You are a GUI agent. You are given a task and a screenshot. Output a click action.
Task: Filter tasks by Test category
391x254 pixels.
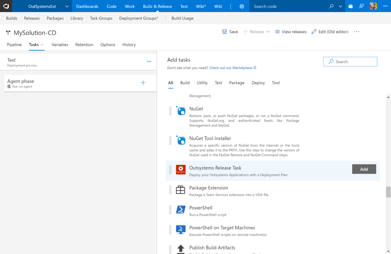tap(218, 83)
